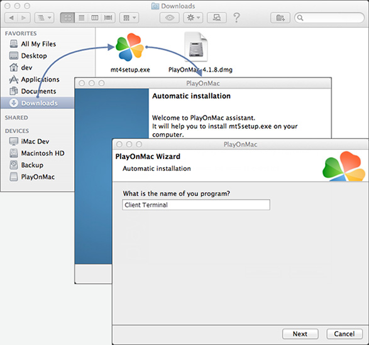
Task: Switch Finder to column view
Action: coord(94,18)
